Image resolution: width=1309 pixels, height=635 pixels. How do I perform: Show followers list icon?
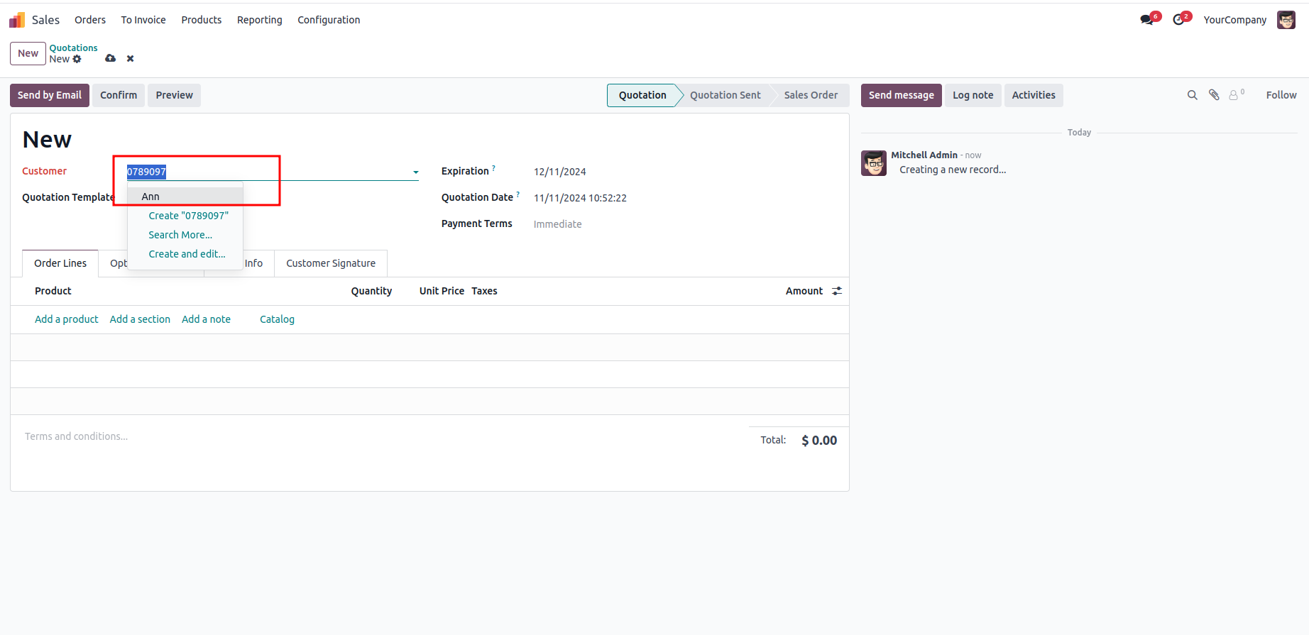coord(1236,95)
